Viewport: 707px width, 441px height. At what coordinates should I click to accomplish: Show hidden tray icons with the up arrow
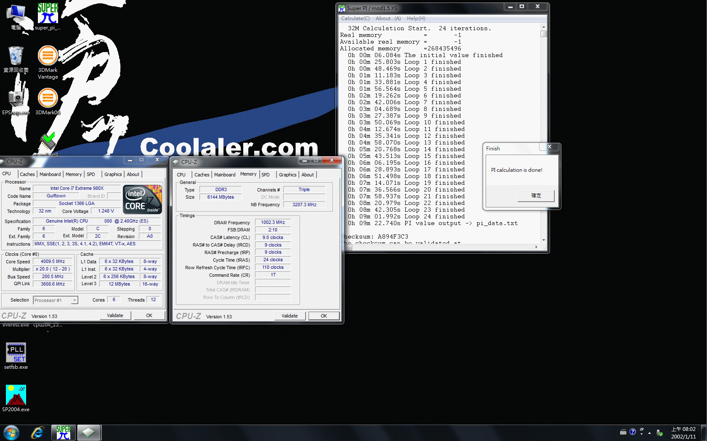pos(649,433)
